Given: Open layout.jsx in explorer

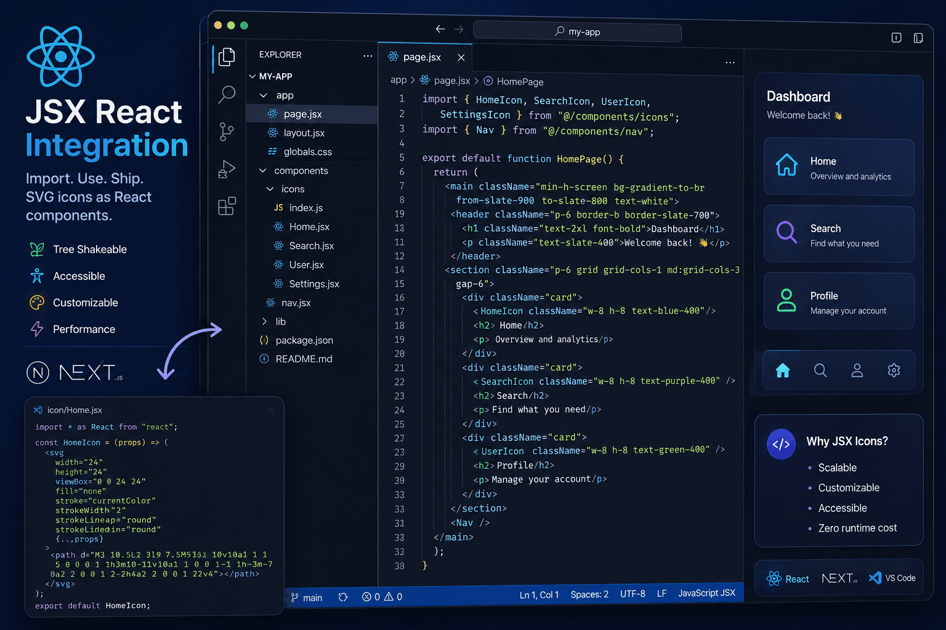Looking at the screenshot, I should (x=304, y=133).
